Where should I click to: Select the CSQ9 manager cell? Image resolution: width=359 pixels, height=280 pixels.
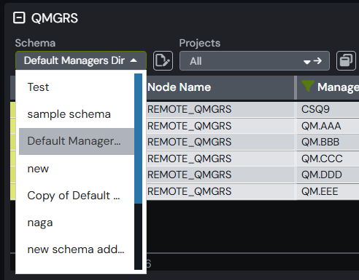pyautogui.click(x=328, y=109)
